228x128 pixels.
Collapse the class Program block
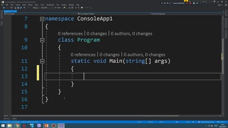pos(42,40)
